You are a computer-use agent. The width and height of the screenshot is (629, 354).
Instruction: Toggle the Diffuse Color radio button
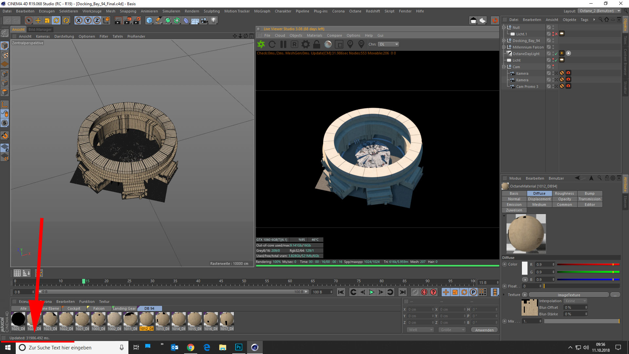(x=505, y=264)
